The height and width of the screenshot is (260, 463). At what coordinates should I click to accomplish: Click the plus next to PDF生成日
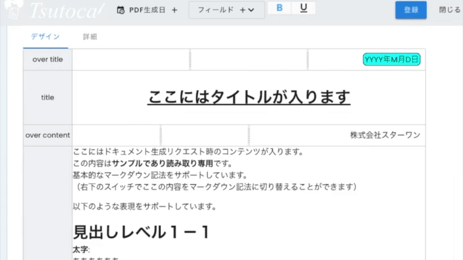pos(174,10)
